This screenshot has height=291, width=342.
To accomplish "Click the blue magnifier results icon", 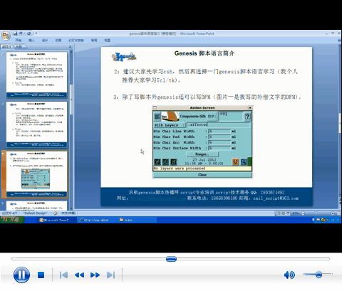I will coord(244,162).
